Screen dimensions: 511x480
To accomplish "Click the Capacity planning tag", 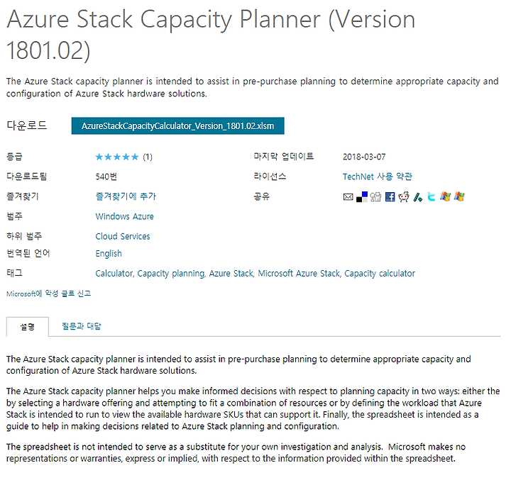I will 171,274.
